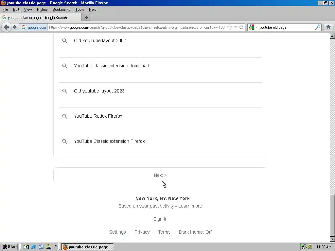Click magnifier icon beside YouTube classic extension download
The width and height of the screenshot is (335, 251).
pyautogui.click(x=64, y=66)
